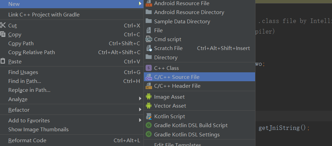Choose Copy Path menu item
The height and width of the screenshot is (146, 332).
(x=72, y=43)
